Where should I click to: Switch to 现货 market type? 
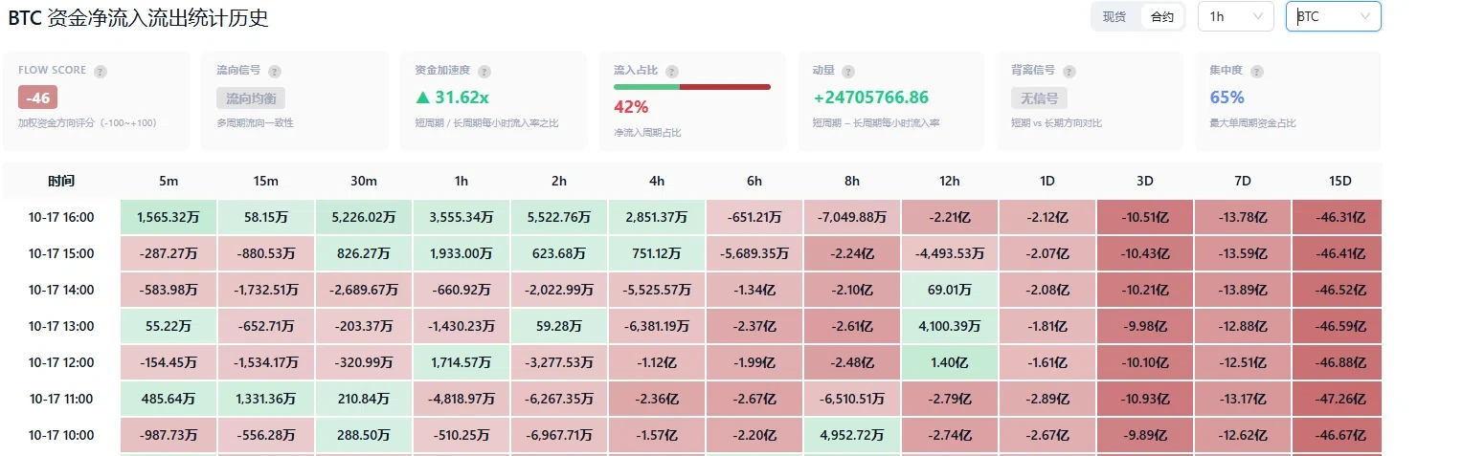click(1115, 16)
